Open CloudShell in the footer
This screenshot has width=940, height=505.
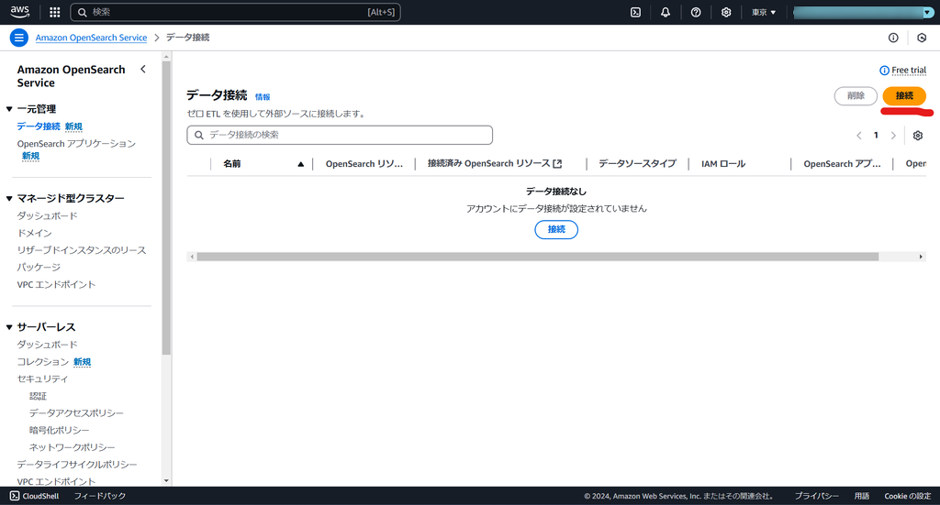click(x=35, y=496)
